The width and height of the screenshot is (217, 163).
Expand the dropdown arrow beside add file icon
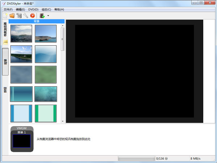point(48,16)
